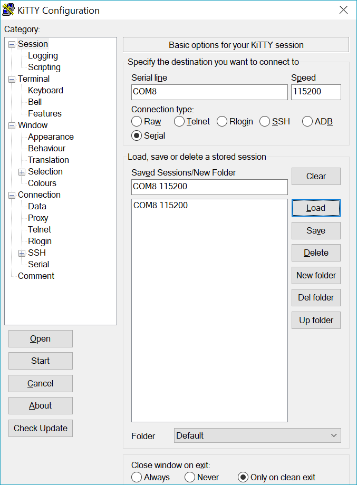Click the KiTTY application icon in title bar
The image size is (357, 485).
pos(8,10)
